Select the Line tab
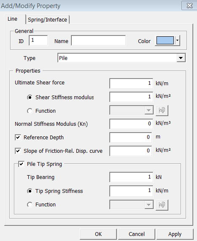 click(13, 19)
